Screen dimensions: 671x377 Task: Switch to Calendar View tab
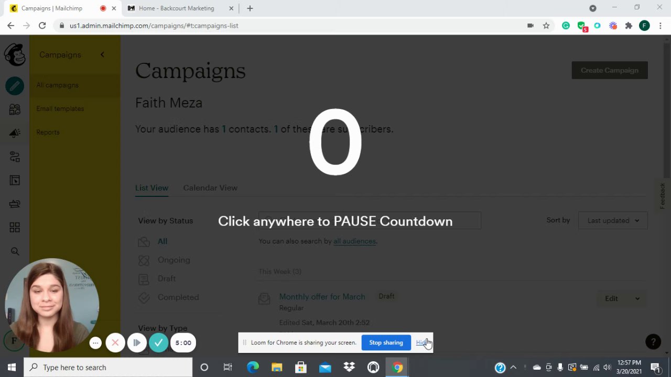[x=210, y=188]
